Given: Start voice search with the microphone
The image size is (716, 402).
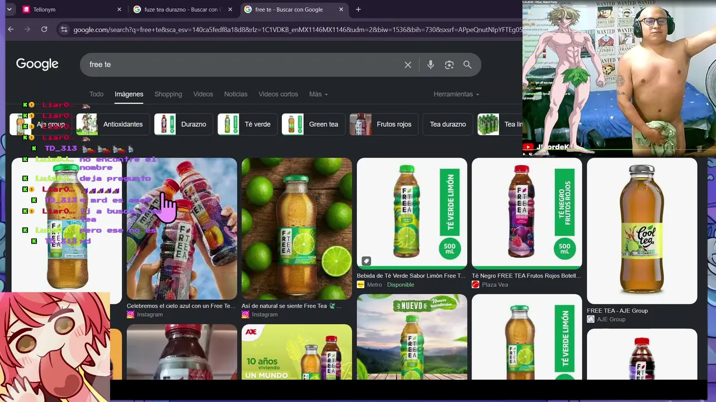Looking at the screenshot, I should tap(430, 65).
